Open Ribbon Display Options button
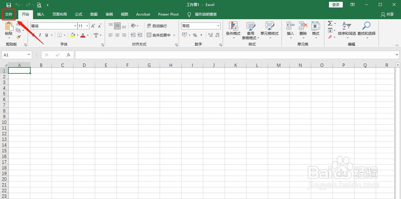Image resolution: width=401 pixels, height=199 pixels. point(353,4)
